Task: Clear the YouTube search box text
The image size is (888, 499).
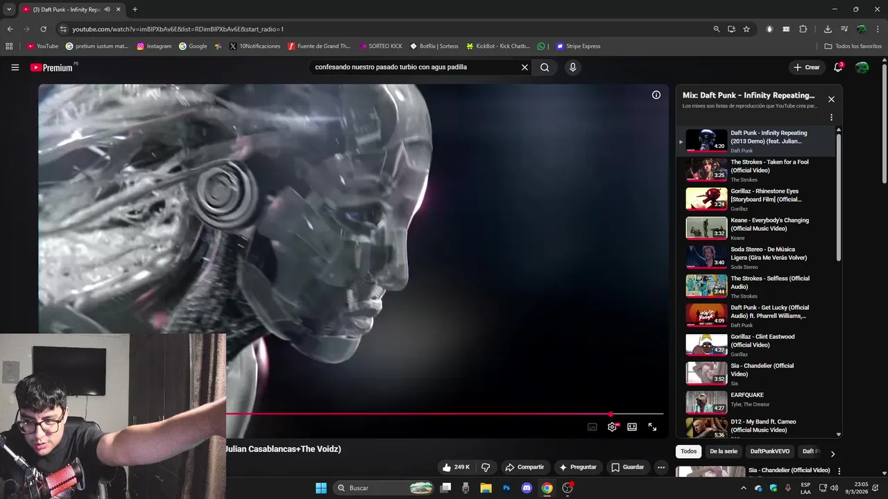Action: pos(524,67)
